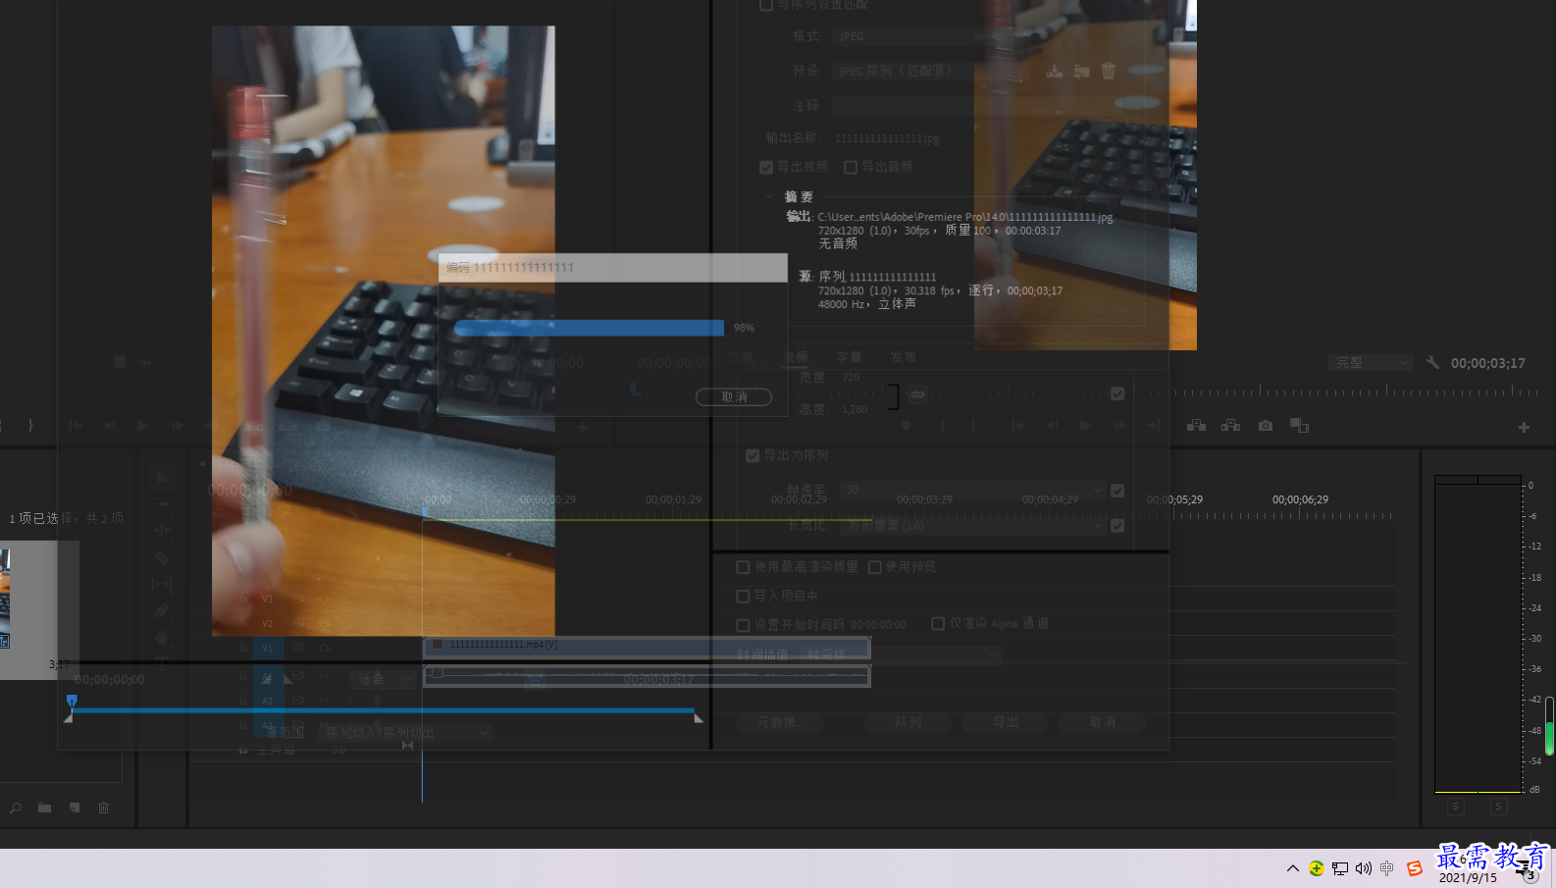Click the 导出 button

1006,722
